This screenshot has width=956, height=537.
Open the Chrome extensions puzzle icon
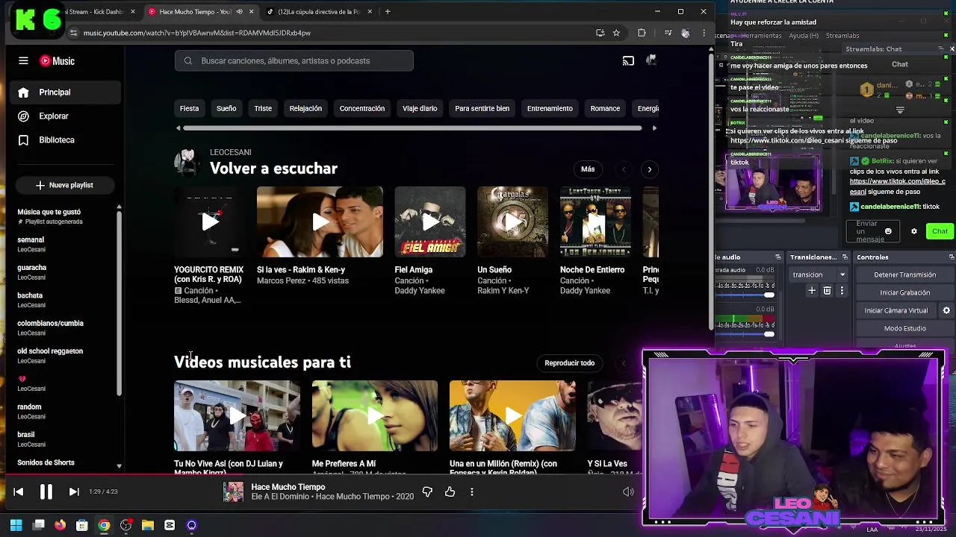coord(641,33)
